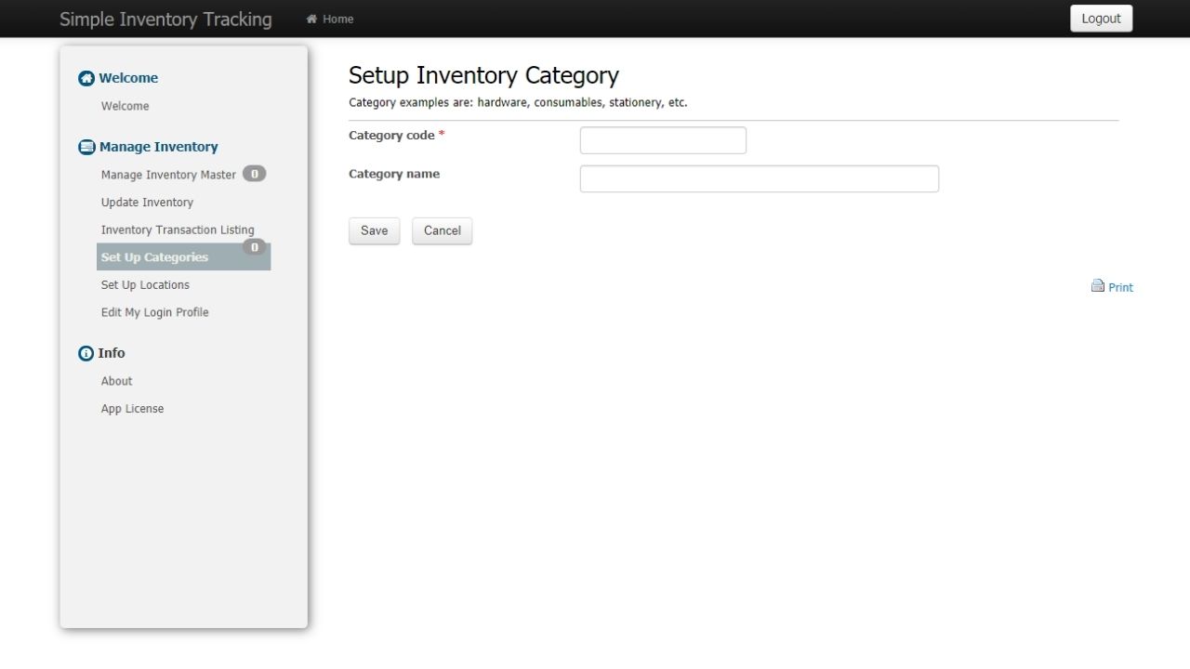
Task: Open Inventory Transaction Listing in sidebar
Action: 178,230
